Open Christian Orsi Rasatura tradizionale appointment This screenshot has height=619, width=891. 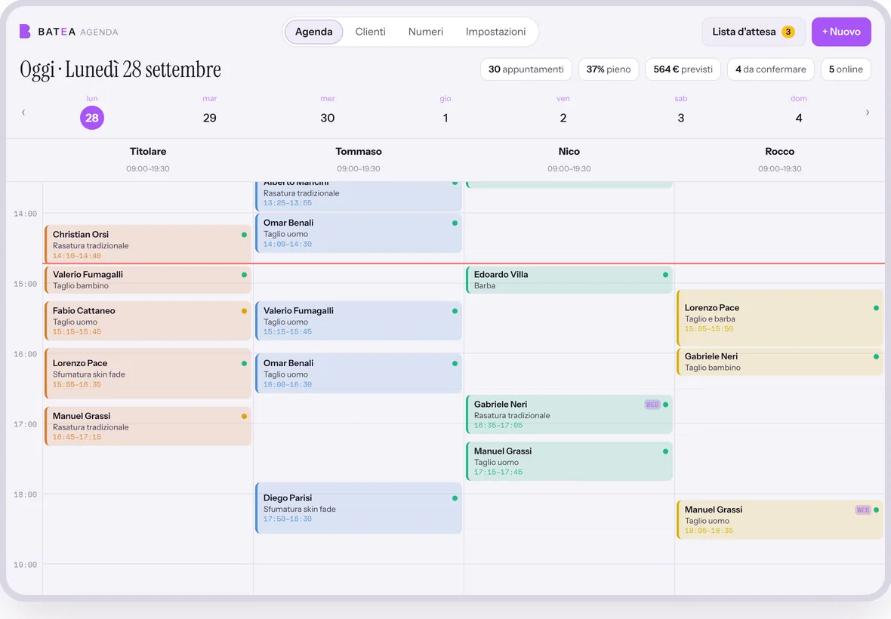tap(148, 244)
